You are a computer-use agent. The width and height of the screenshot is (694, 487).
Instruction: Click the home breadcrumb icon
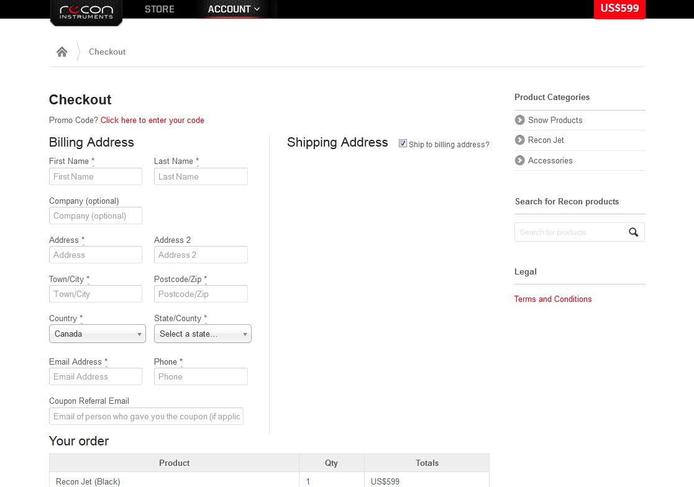click(62, 51)
